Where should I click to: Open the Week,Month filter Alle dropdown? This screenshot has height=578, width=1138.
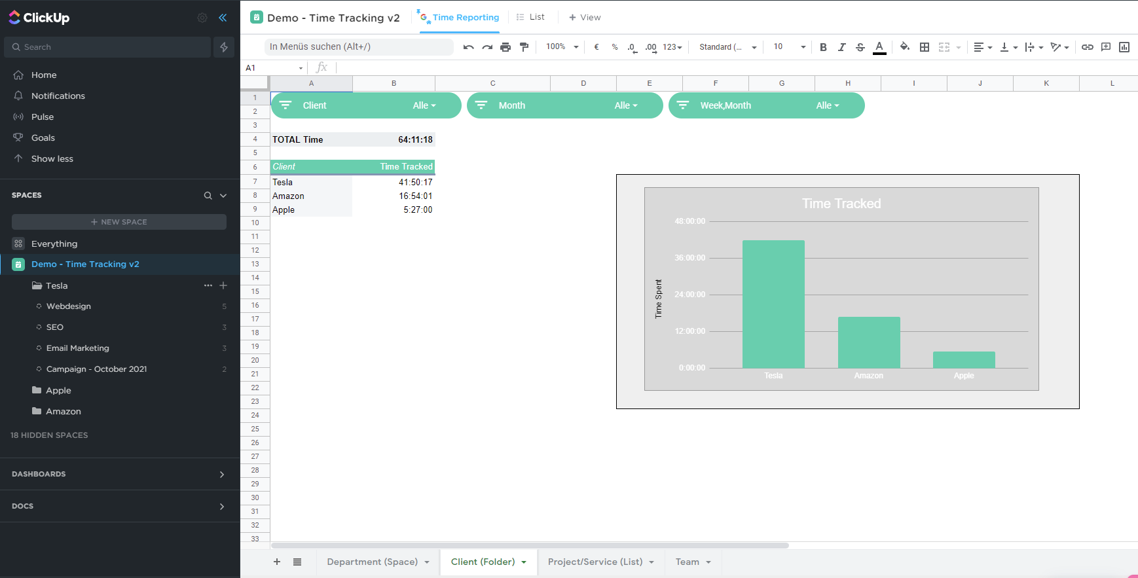(x=828, y=105)
